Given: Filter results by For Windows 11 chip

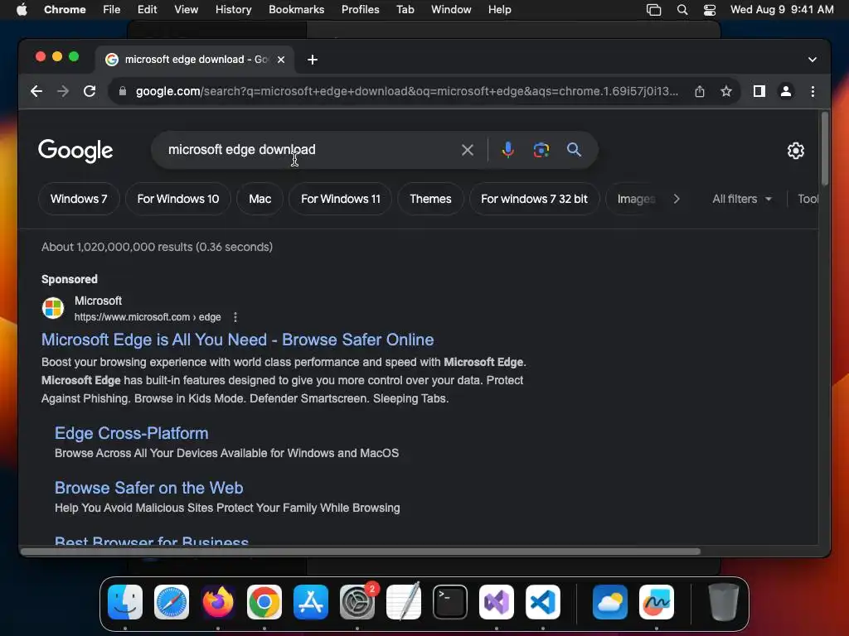Looking at the screenshot, I should point(341,199).
